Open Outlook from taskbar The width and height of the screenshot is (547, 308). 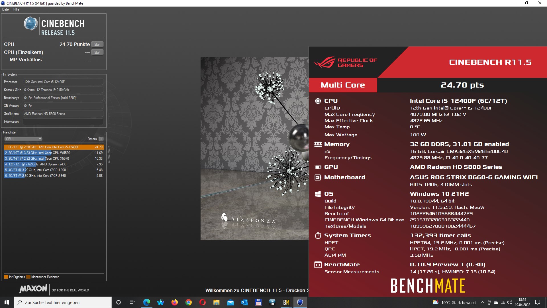click(x=244, y=302)
